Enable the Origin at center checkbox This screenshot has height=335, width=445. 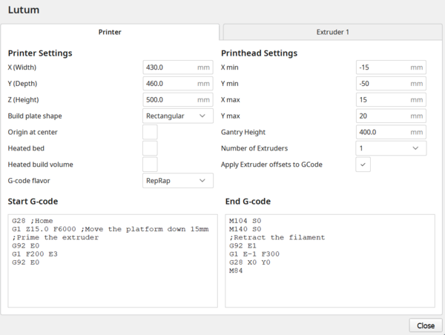click(150, 132)
